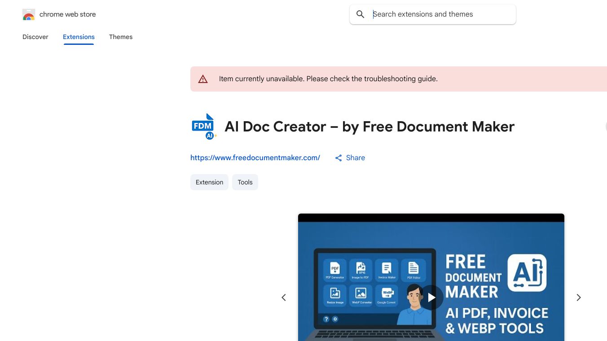This screenshot has height=341, width=607.
Task: Click the AI Doc Creator extension title
Action: click(369, 127)
